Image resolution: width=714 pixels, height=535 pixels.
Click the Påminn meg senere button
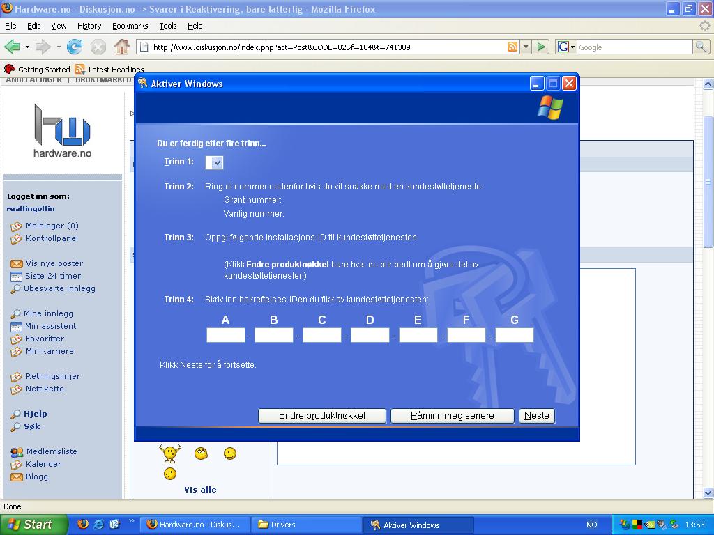(452, 416)
